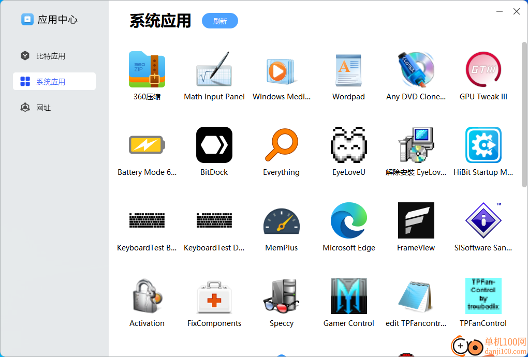
Task: Click the 'FixComponents' label text
Action: [x=214, y=323]
